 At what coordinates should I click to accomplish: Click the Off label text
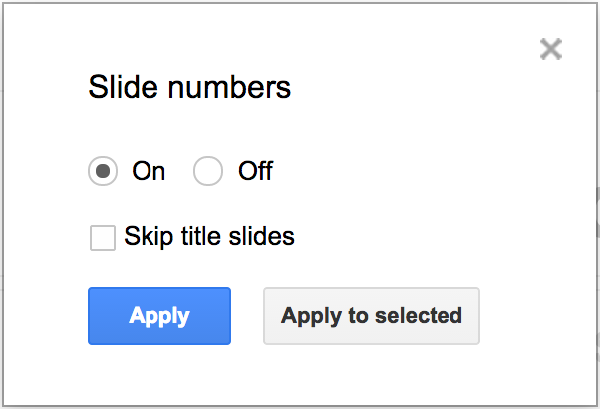point(255,171)
